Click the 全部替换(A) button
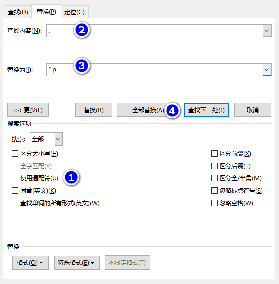 tap(148, 110)
